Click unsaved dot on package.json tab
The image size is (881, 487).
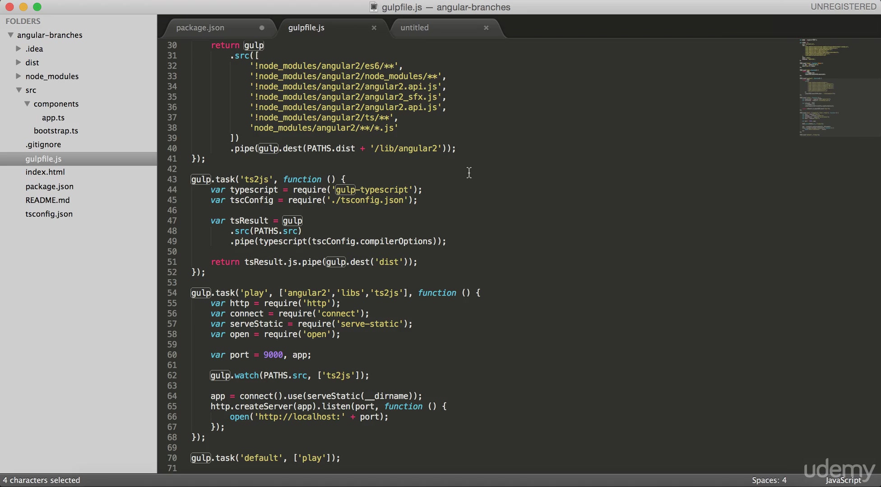tap(262, 28)
